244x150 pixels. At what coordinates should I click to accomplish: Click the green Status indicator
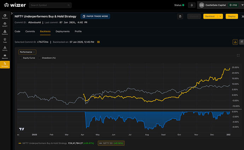click(183, 5)
